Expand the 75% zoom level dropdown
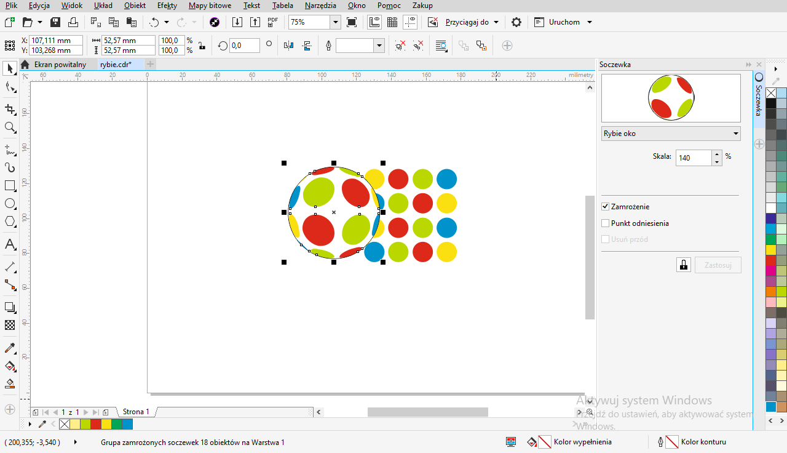Image resolution: width=787 pixels, height=453 pixels. click(x=335, y=22)
